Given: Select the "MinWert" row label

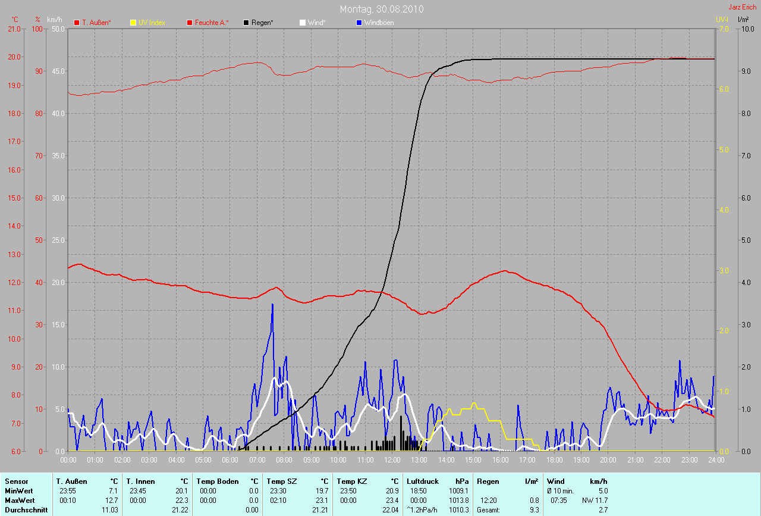Looking at the screenshot, I should [x=18, y=491].
